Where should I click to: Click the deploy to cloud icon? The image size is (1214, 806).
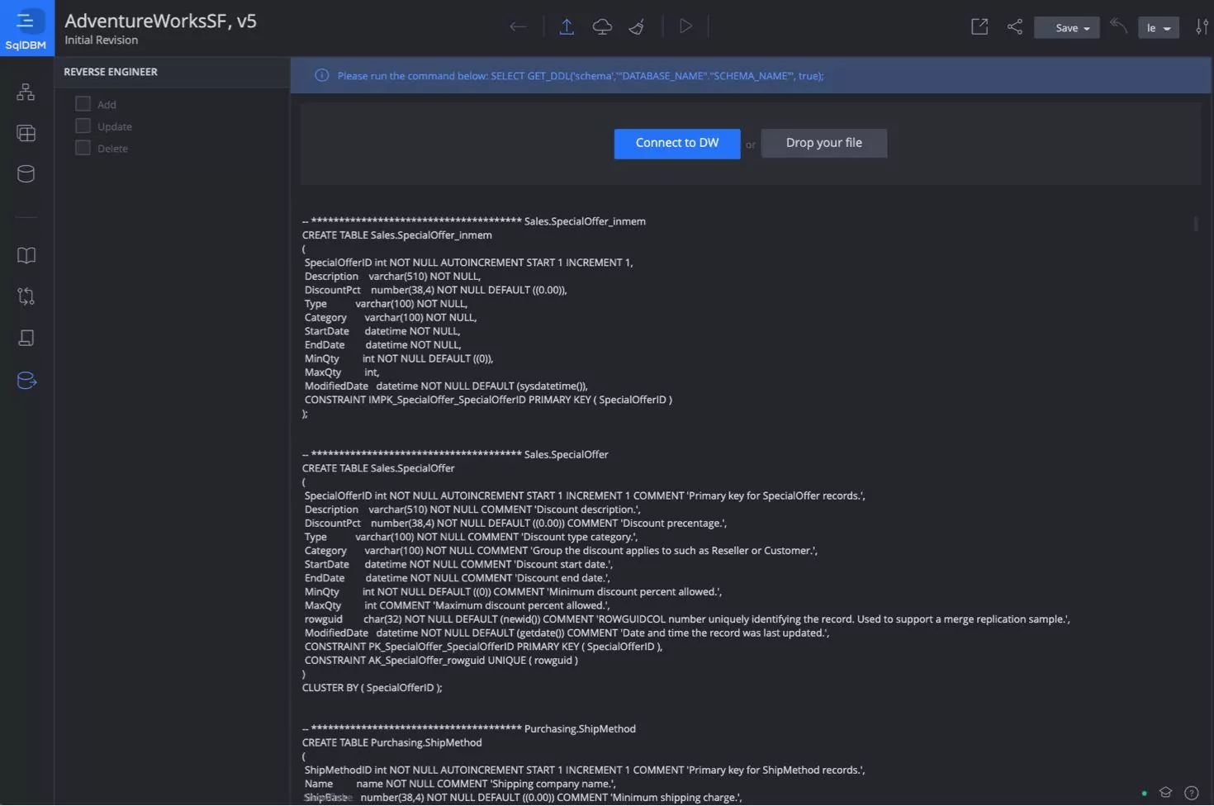point(602,26)
